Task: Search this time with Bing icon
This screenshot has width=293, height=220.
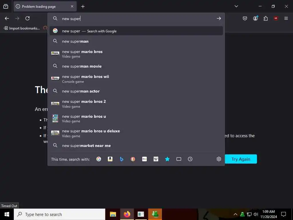Action: pos(122,159)
